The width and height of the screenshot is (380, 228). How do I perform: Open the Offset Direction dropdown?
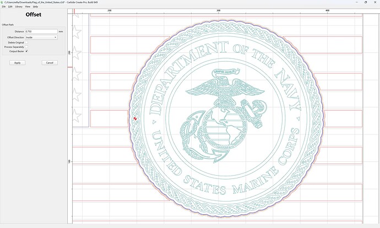pos(41,37)
